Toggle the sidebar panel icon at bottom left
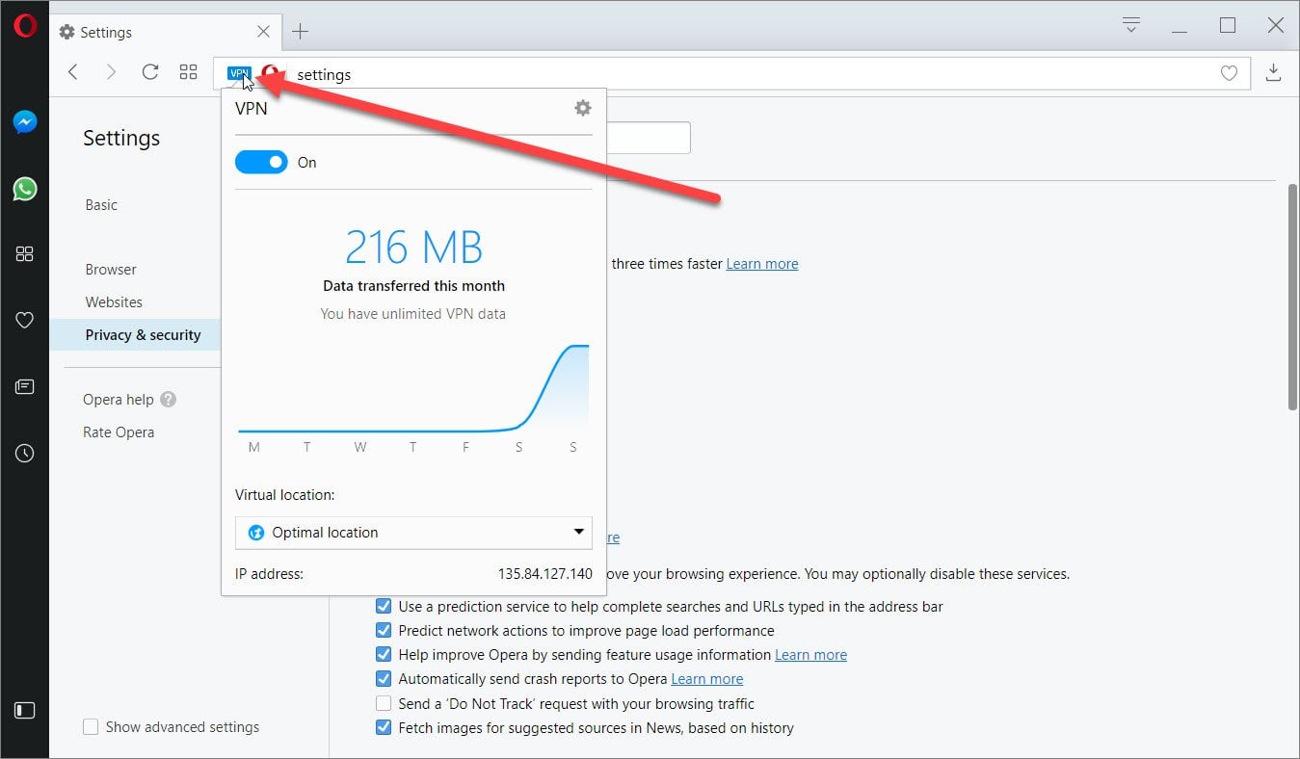Viewport: 1300px width, 759px height. (23, 711)
